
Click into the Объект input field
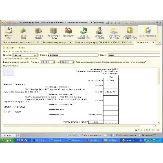point(134,55)
